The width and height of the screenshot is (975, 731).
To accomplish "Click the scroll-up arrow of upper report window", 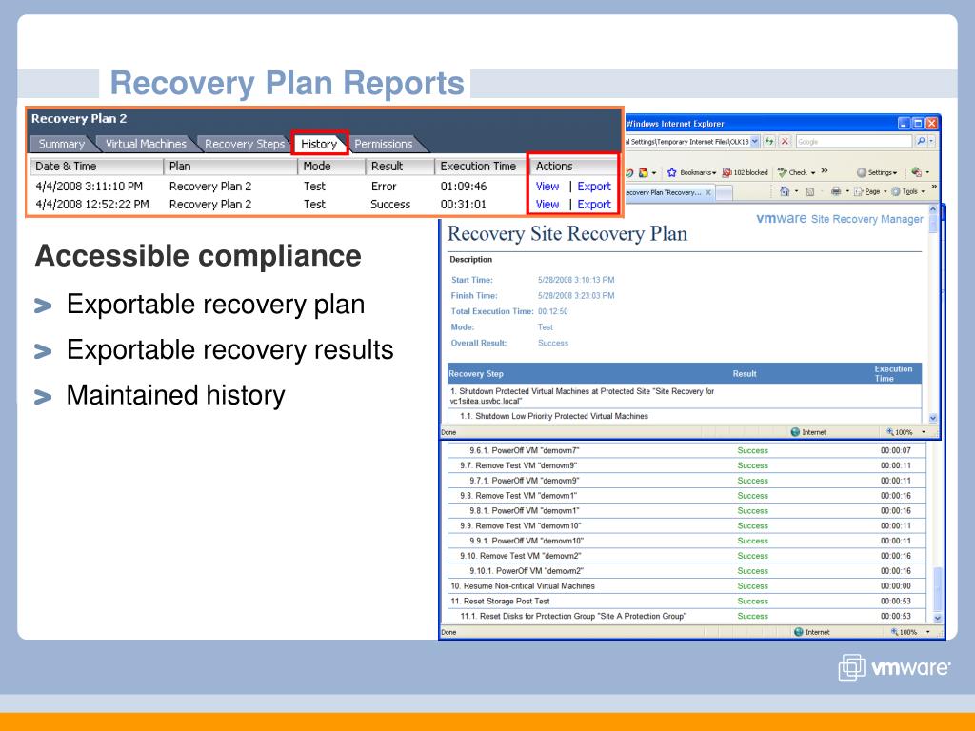I will click(x=933, y=210).
